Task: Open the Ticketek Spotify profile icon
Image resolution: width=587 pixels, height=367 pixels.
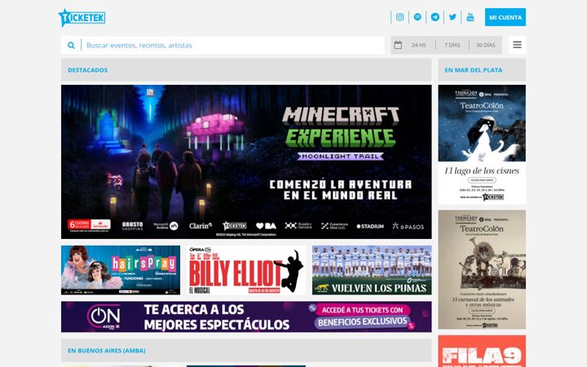Action: click(417, 17)
